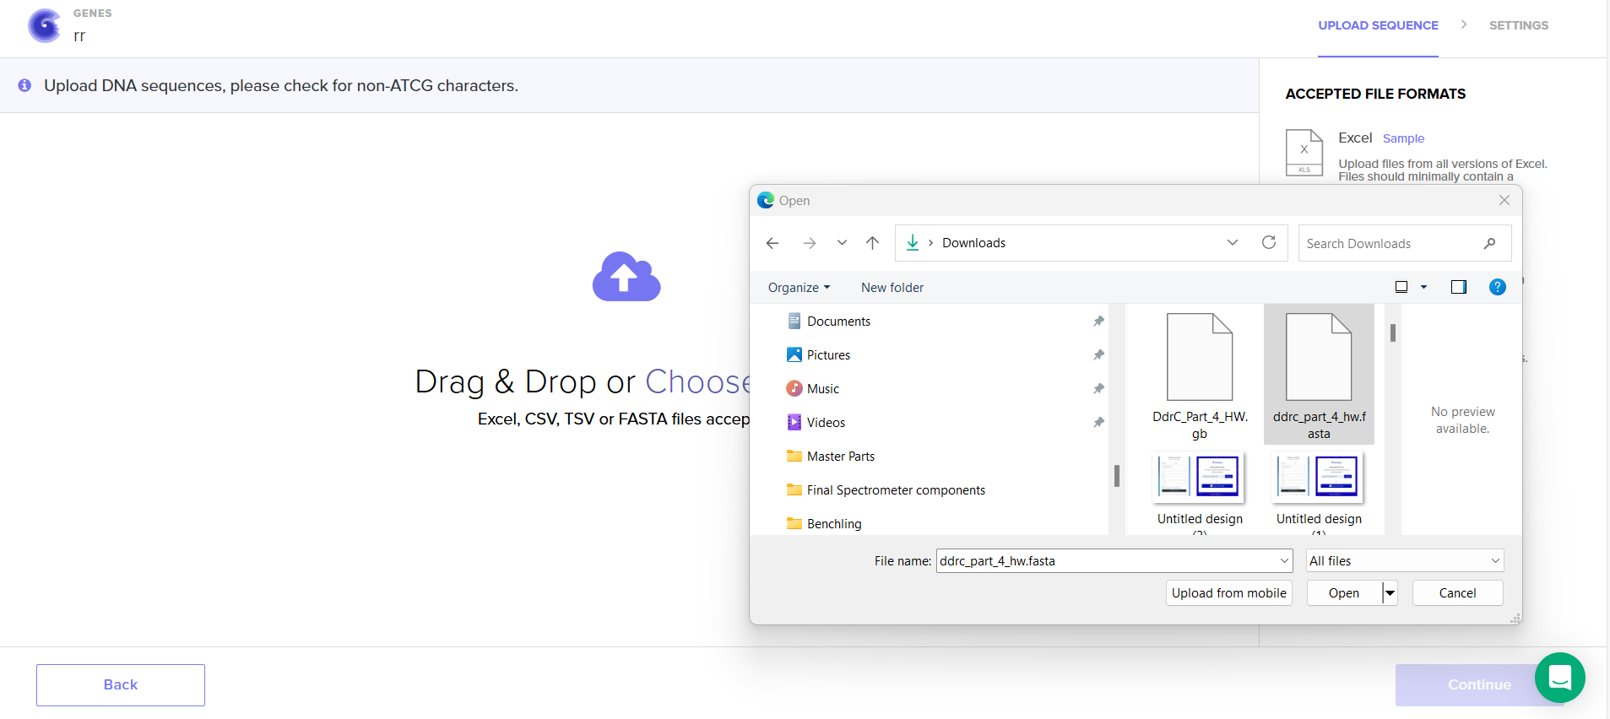Switch to the Settings step tab
The image size is (1610, 719).
(x=1518, y=25)
